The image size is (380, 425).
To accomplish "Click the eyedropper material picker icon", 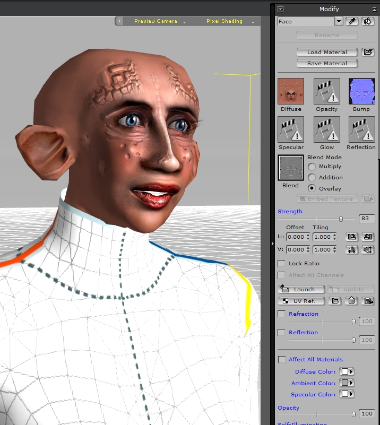I will pyautogui.click(x=352, y=21).
